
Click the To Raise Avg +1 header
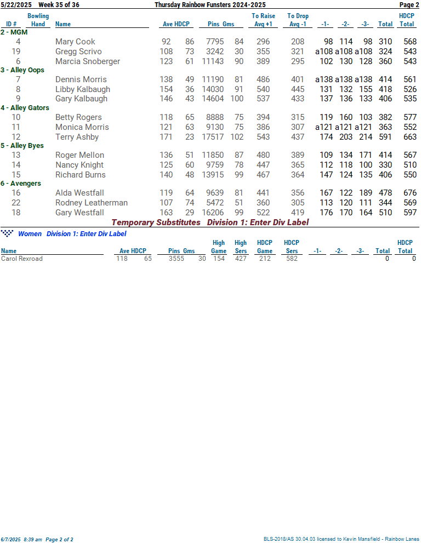pyautogui.click(x=263, y=20)
